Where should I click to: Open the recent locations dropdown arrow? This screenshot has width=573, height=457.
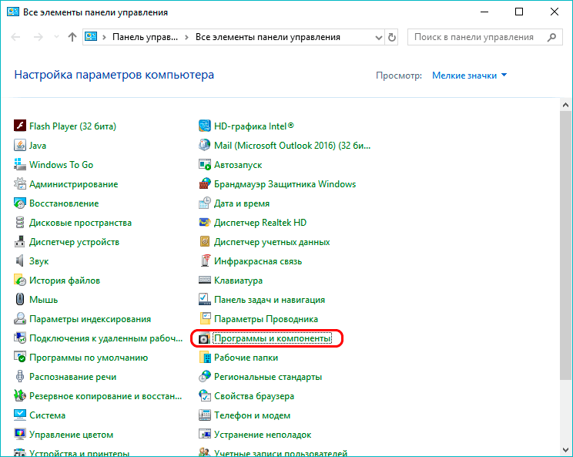coord(56,37)
